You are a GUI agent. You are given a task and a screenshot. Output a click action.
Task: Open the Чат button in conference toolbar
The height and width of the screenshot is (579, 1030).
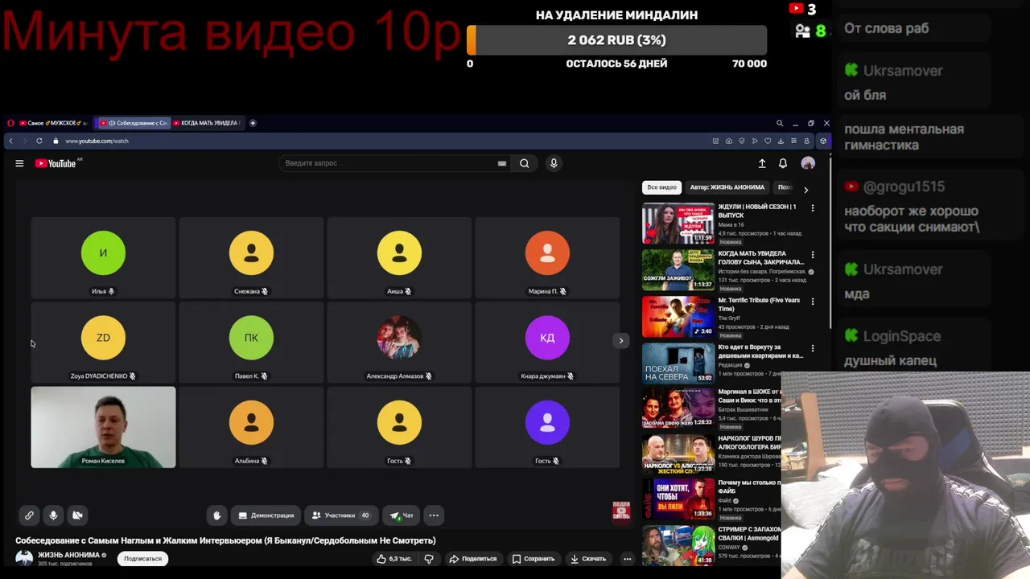click(401, 515)
